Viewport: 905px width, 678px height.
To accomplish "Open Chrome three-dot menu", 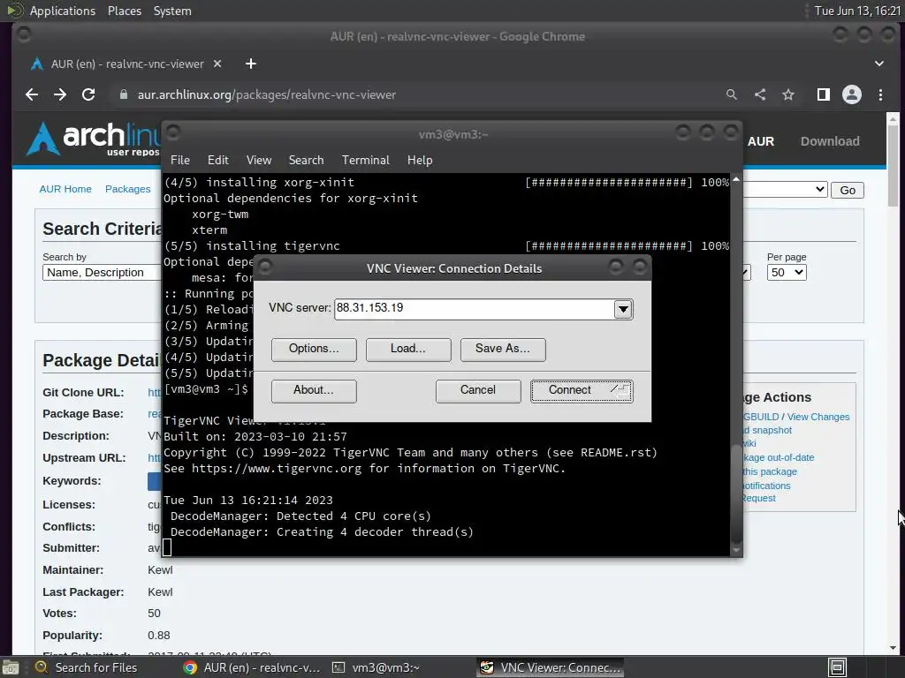I will 880,94.
